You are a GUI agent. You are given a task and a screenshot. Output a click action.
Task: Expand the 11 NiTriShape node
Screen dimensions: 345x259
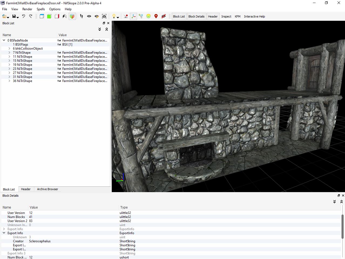(x=9, y=57)
